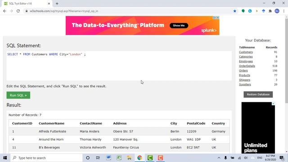The width and height of the screenshot is (288, 162).
Task: Reload the page with the refresh icon
Action: pyautogui.click(x=18, y=11)
